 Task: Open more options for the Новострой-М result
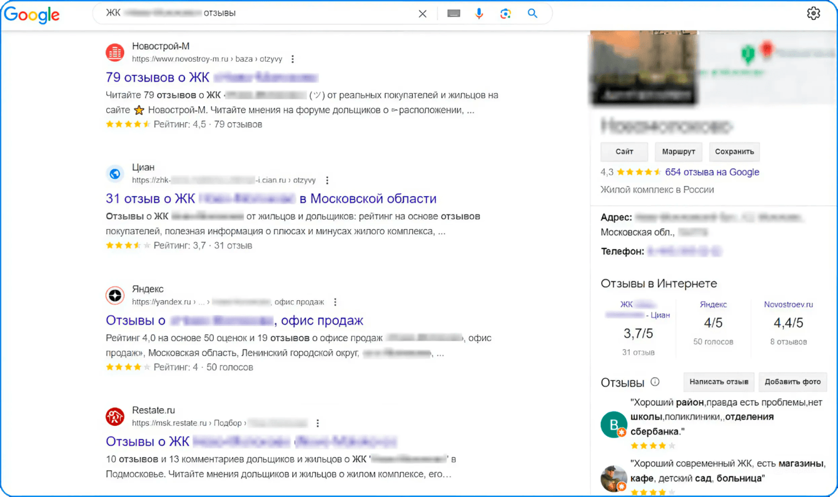(293, 59)
